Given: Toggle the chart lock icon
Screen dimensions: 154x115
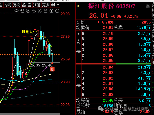Looking at the screenshot, I should 46,11.
